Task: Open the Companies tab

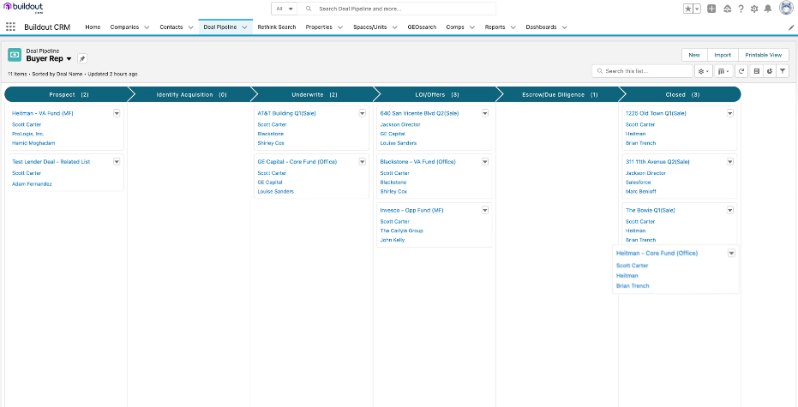Action: [x=124, y=27]
